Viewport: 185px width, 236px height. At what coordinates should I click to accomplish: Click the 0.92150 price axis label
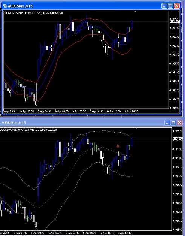174,54
